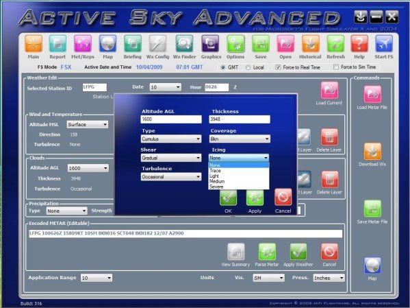The width and height of the screenshot is (410, 308).
Task: Click the Historical weather icon
Action: tap(310, 44)
